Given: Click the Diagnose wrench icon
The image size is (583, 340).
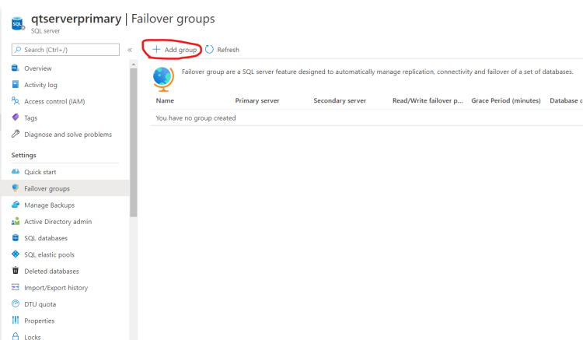Looking at the screenshot, I should point(16,134).
